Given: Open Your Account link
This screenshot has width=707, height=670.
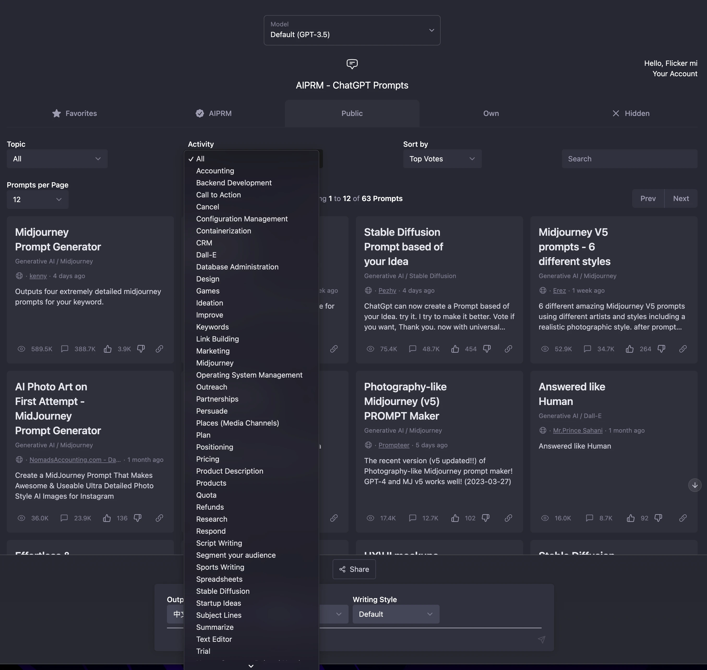Looking at the screenshot, I should pos(675,74).
